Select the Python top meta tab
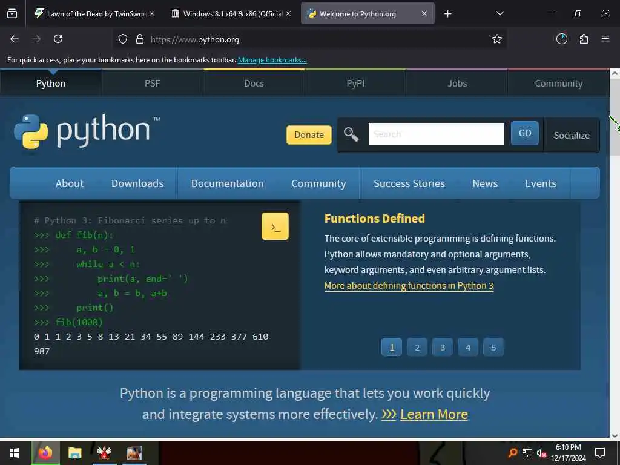This screenshot has height=465, width=620. point(51,84)
